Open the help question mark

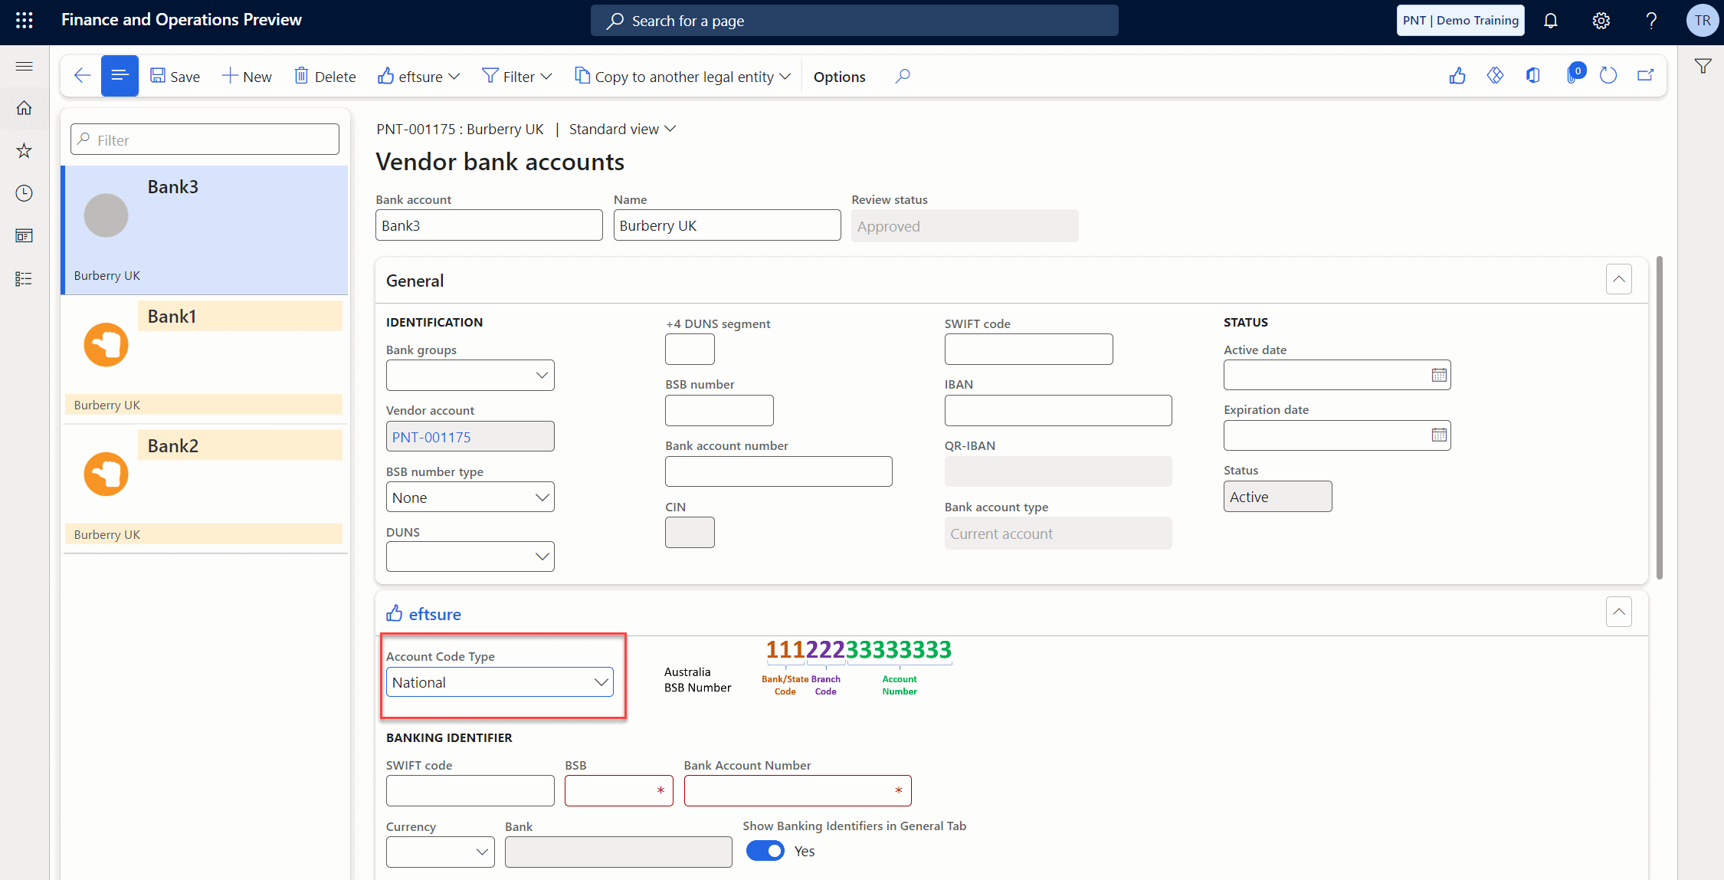click(1651, 21)
